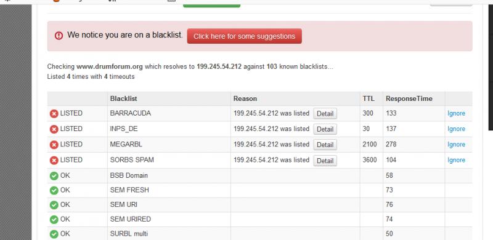Click the green OK icon for SEM URIRED
This screenshot has height=240, width=493.
point(54,219)
